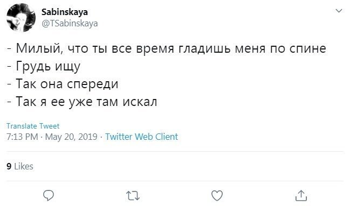Like the tweet with the heart icon
The width and height of the screenshot is (350, 206).
click(217, 196)
